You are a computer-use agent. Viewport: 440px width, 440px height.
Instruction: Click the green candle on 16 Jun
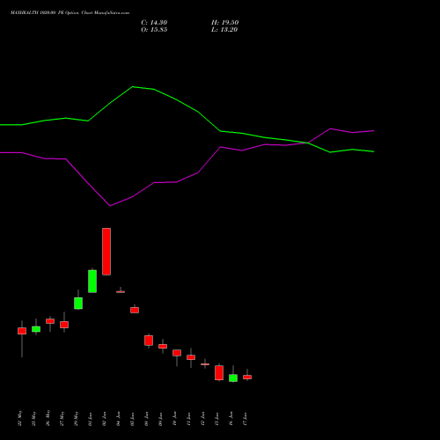[233, 378]
